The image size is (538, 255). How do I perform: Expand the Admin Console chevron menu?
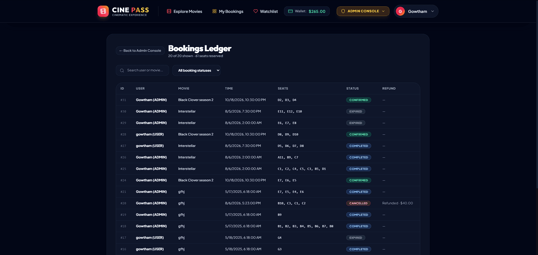pos(383,11)
